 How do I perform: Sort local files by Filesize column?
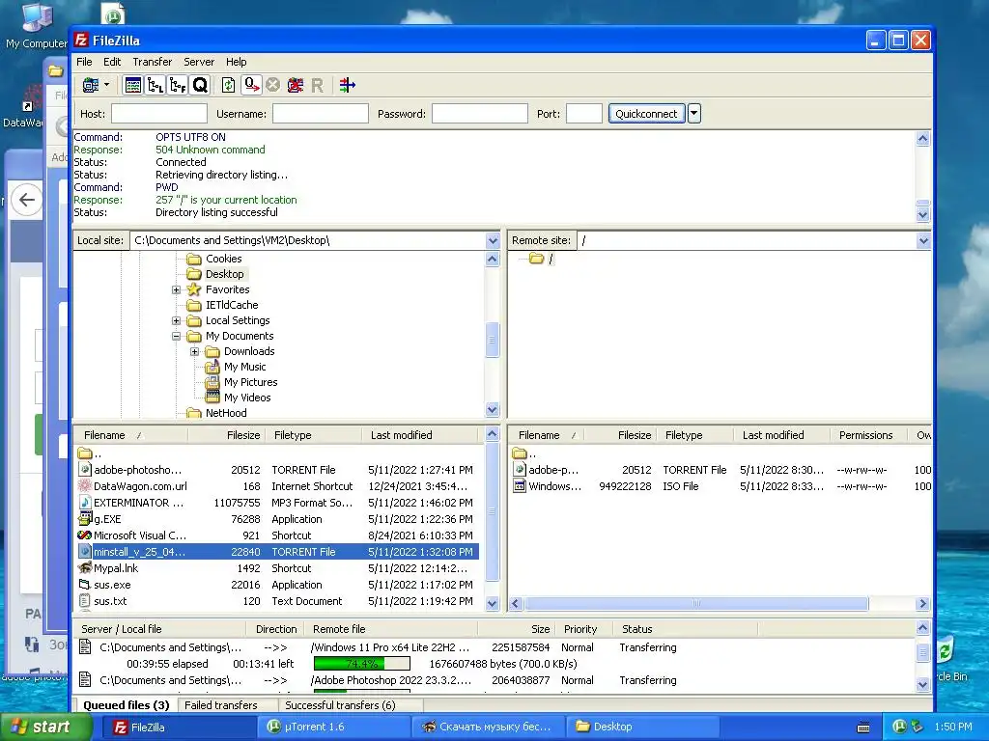click(228, 435)
